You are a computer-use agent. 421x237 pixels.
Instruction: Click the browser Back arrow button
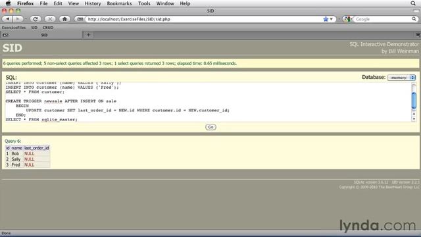[8, 19]
